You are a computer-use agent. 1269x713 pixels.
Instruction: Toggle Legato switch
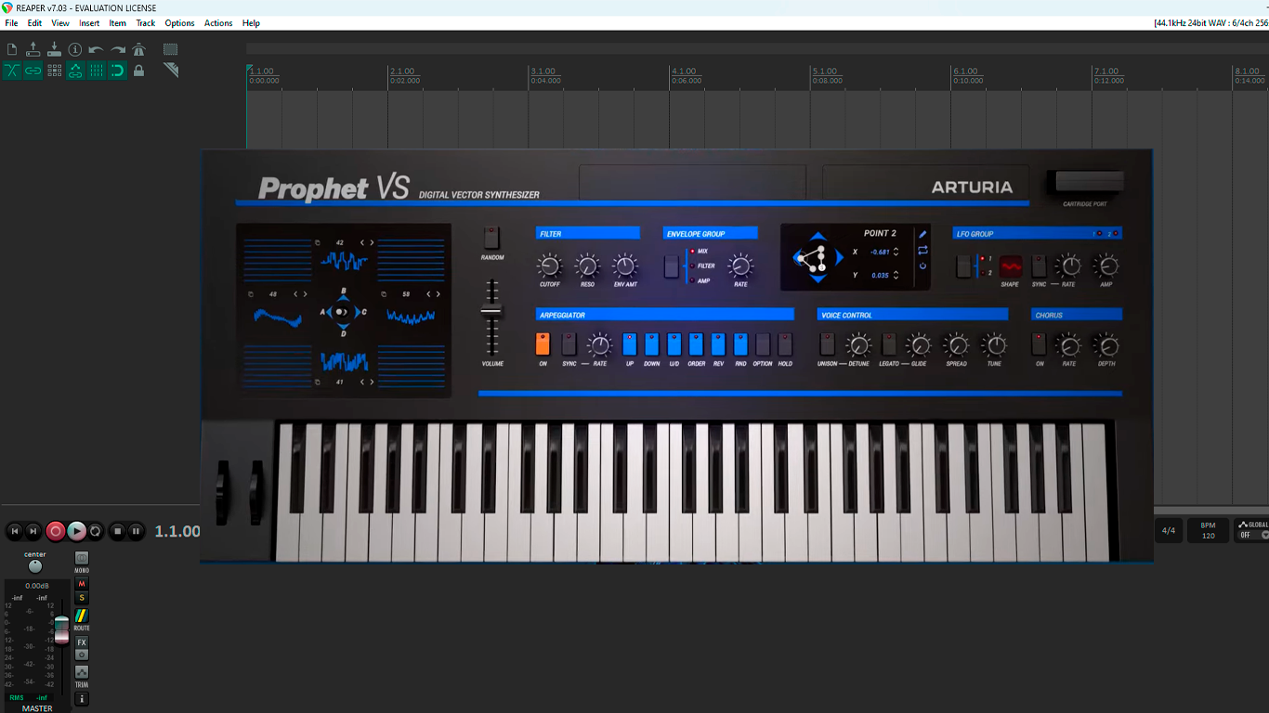tap(889, 344)
